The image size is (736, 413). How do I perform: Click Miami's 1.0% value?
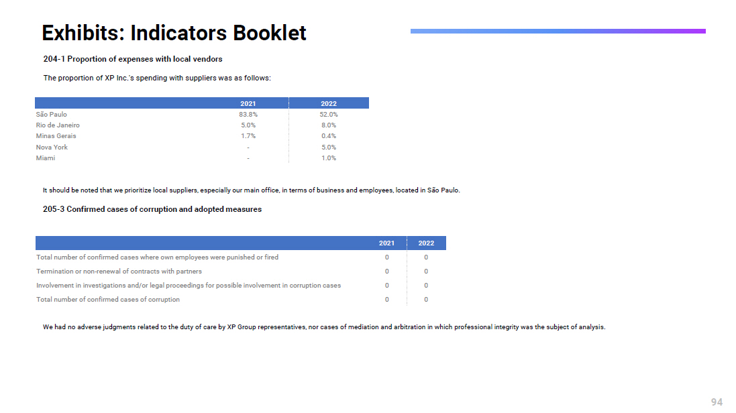(x=328, y=158)
